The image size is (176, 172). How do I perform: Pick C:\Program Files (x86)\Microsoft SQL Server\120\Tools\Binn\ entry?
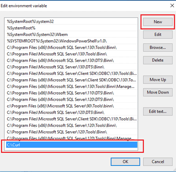72,126
